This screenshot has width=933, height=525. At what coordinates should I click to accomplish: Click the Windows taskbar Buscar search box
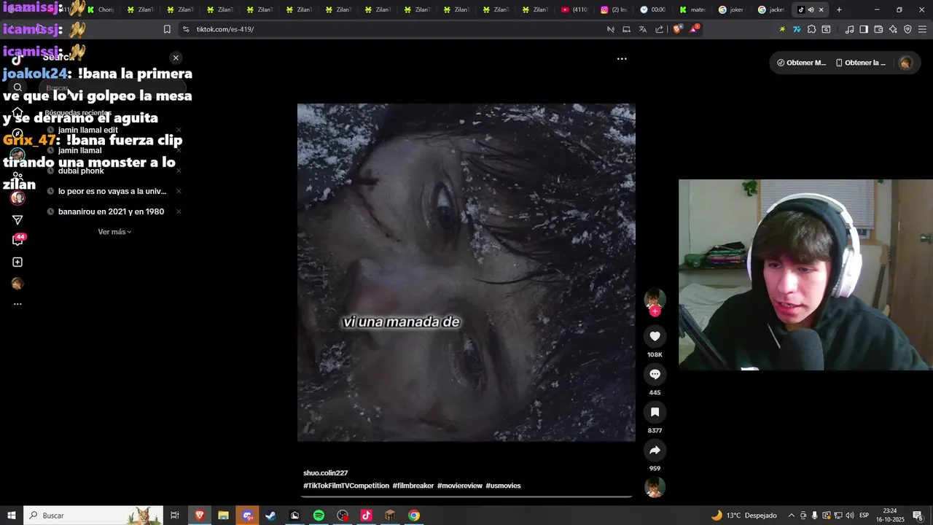click(x=93, y=516)
